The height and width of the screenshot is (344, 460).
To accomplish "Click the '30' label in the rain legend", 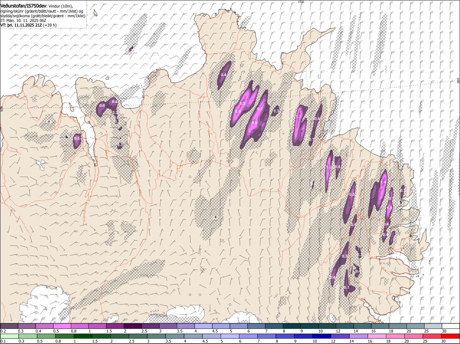I will click(x=443, y=341).
